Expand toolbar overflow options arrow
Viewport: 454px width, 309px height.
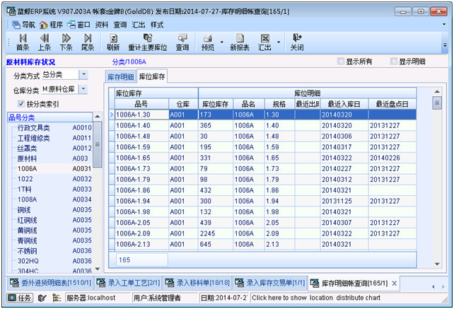(445, 45)
